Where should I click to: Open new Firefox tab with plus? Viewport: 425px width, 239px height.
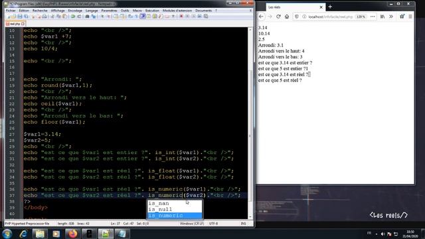[x=330, y=7]
